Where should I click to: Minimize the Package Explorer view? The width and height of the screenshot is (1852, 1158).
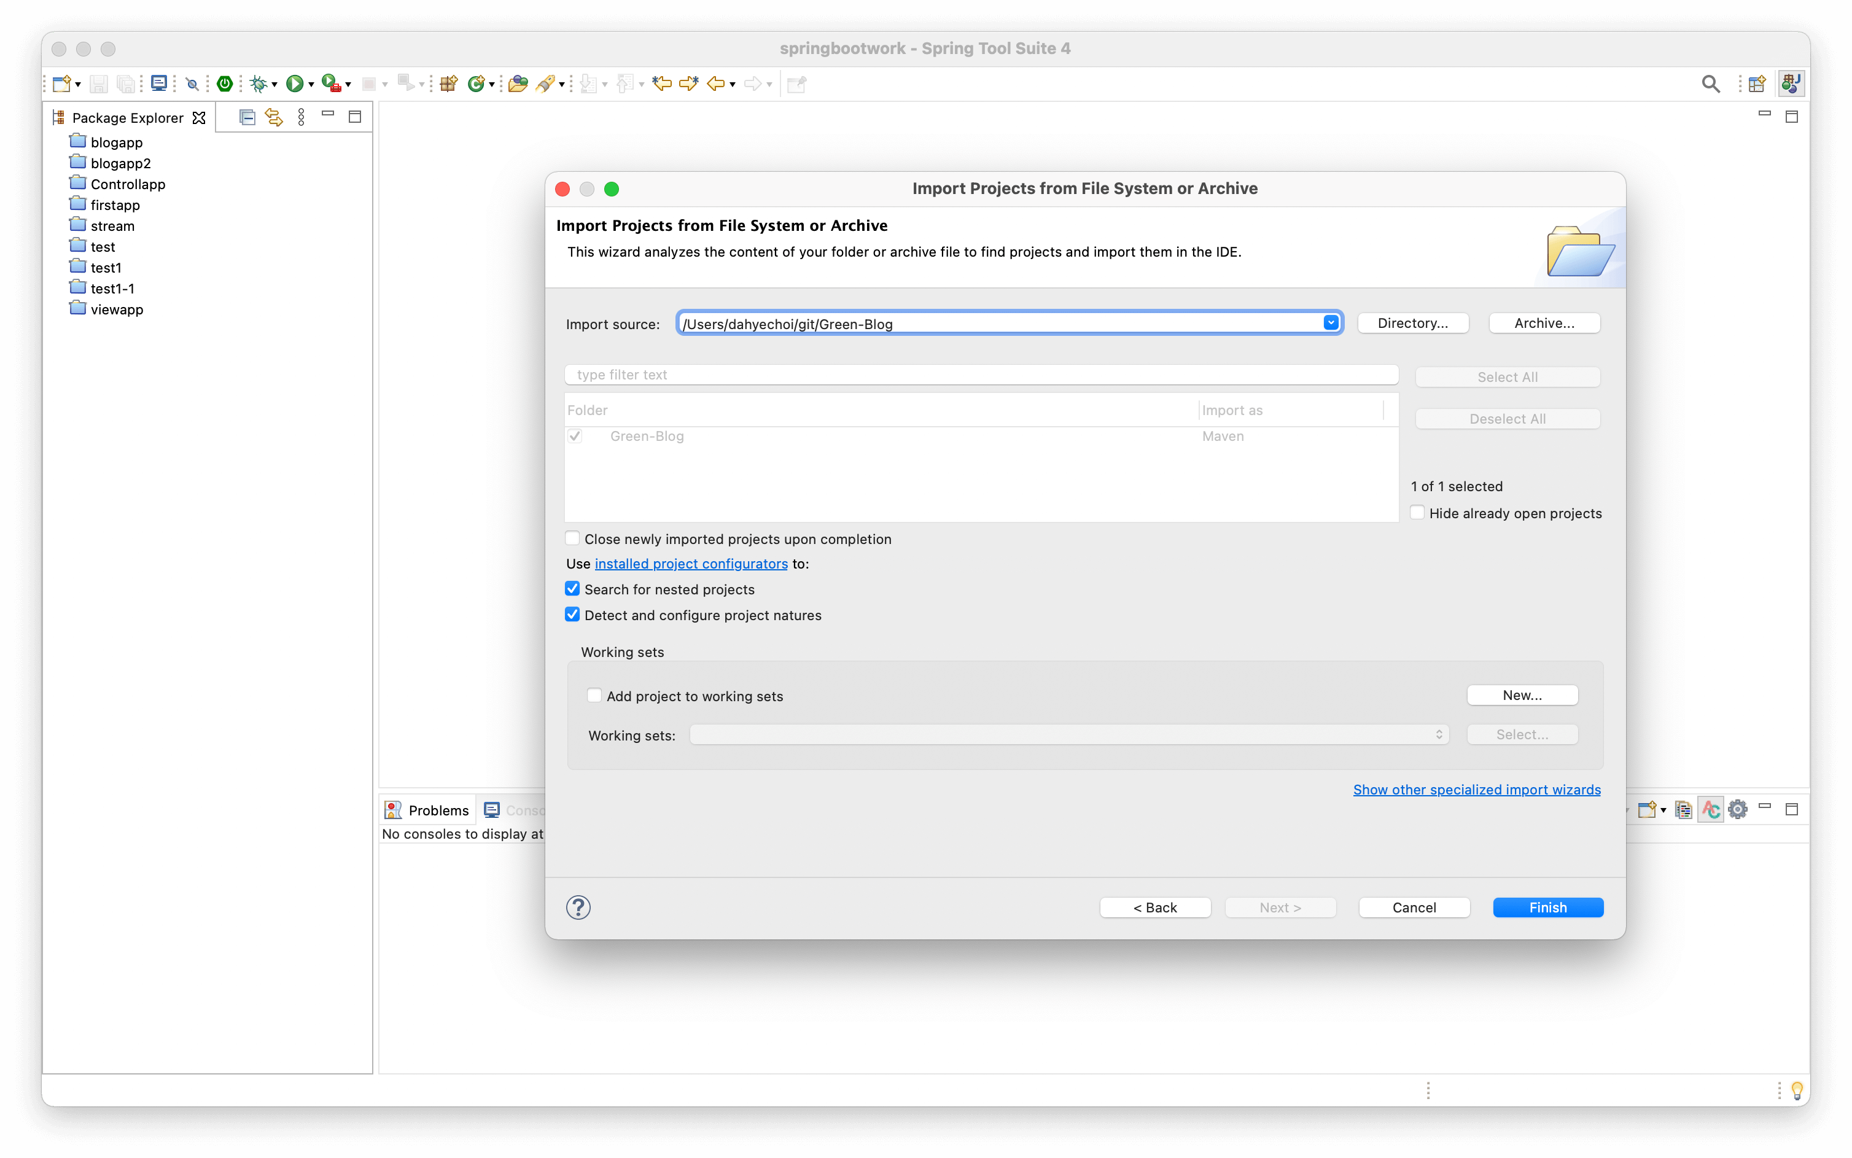[328, 114]
